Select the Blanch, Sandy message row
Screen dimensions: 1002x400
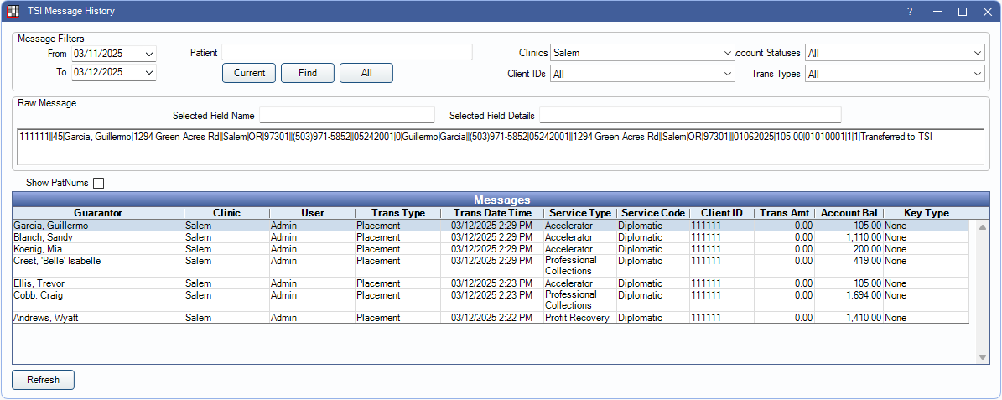click(x=98, y=237)
